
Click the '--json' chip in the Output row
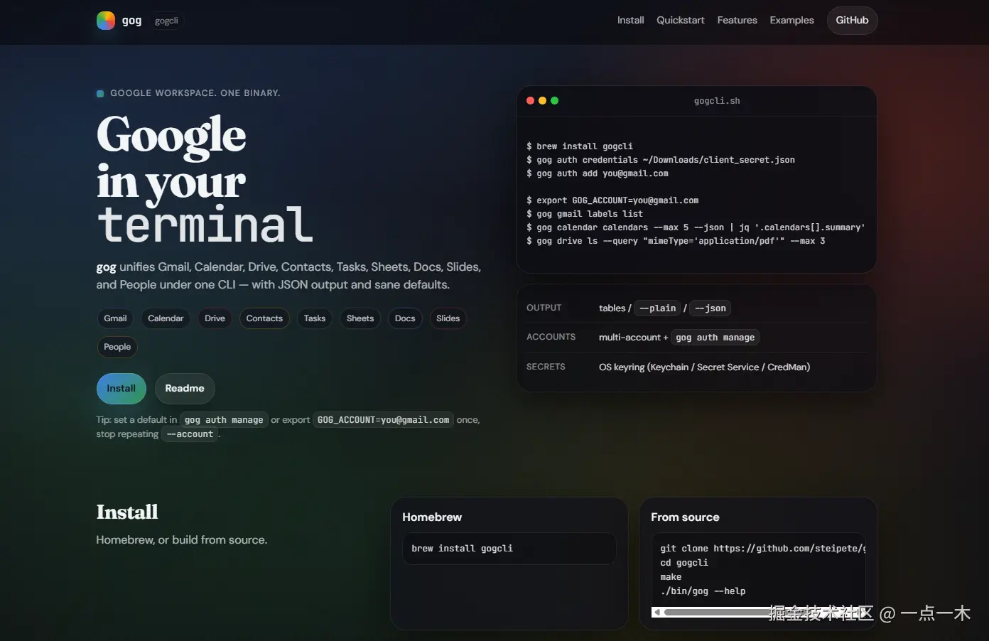point(710,308)
